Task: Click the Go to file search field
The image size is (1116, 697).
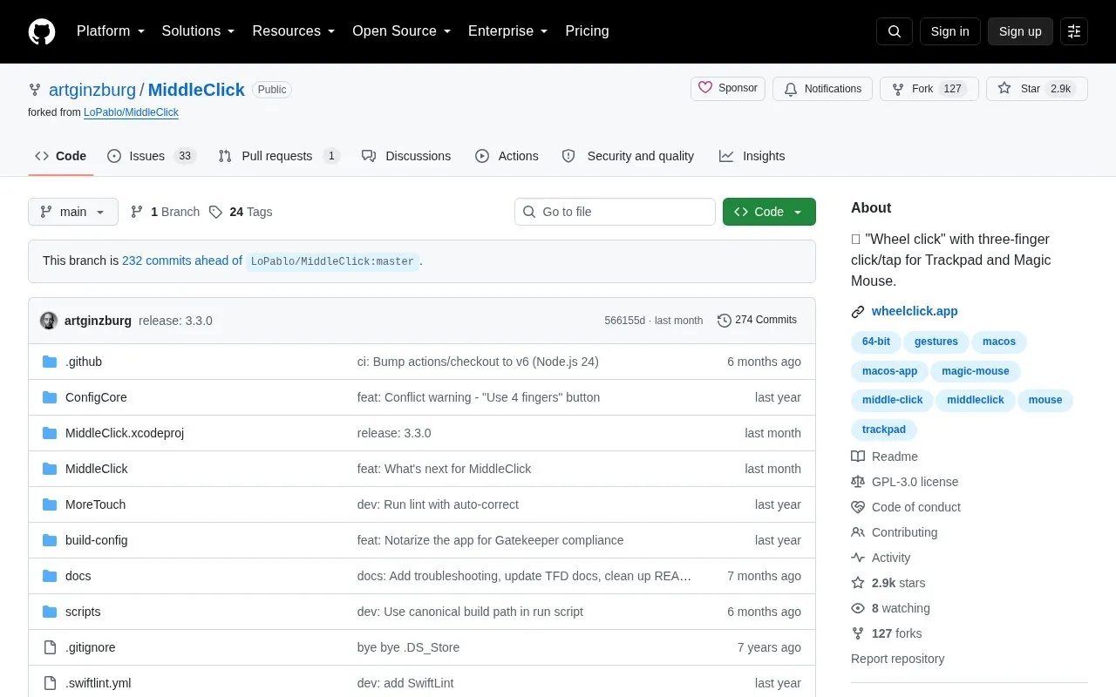Action: pyautogui.click(x=615, y=212)
